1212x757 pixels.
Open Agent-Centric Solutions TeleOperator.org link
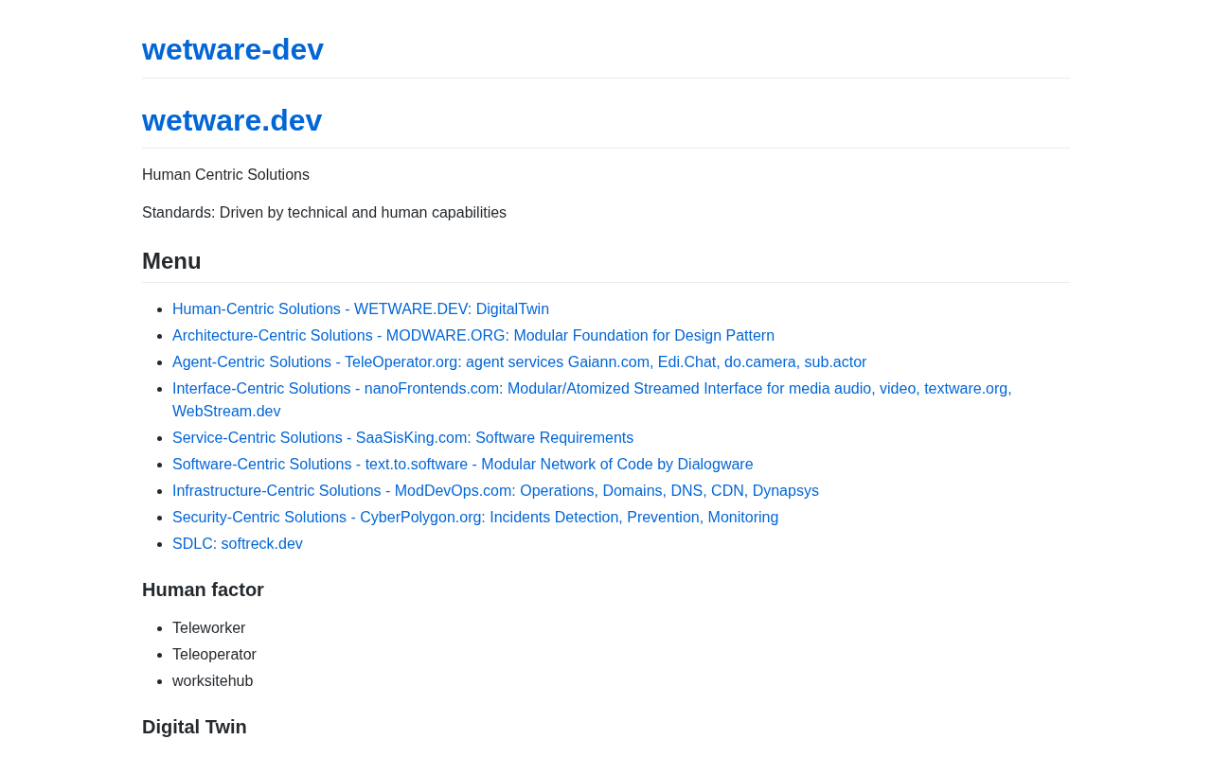pyautogui.click(x=519, y=362)
